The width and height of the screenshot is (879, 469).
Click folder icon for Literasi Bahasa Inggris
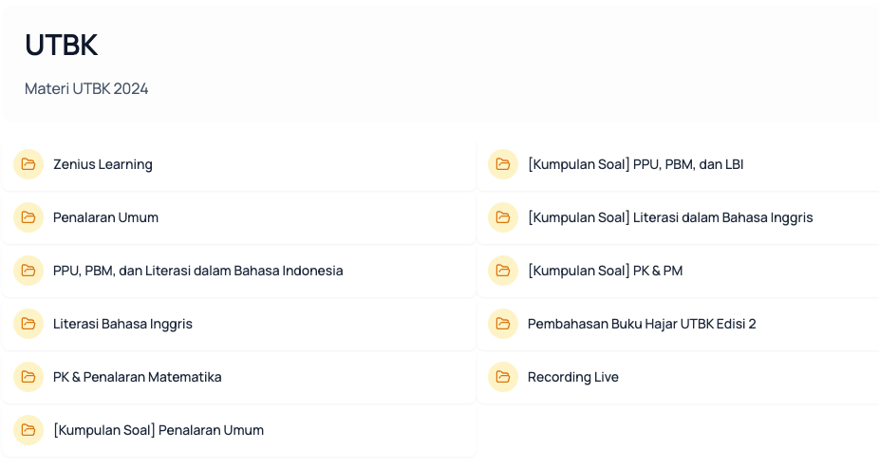(28, 324)
